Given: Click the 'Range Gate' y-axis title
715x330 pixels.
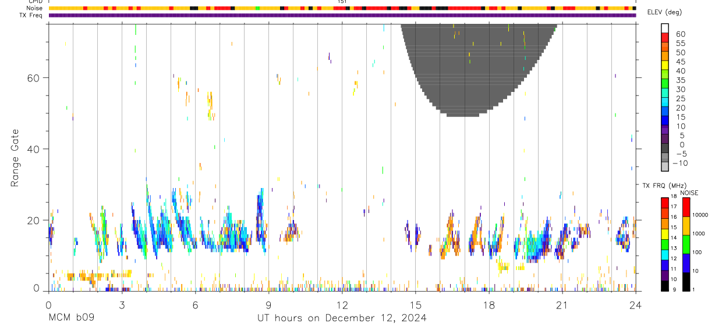Looking at the screenshot, I should pos(15,158).
